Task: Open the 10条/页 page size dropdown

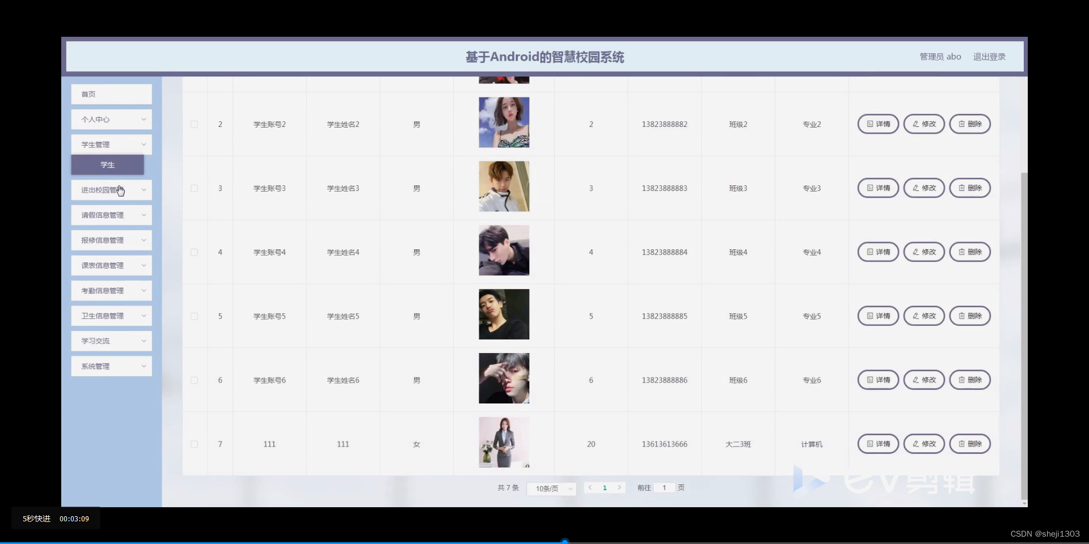Action: tap(551, 488)
